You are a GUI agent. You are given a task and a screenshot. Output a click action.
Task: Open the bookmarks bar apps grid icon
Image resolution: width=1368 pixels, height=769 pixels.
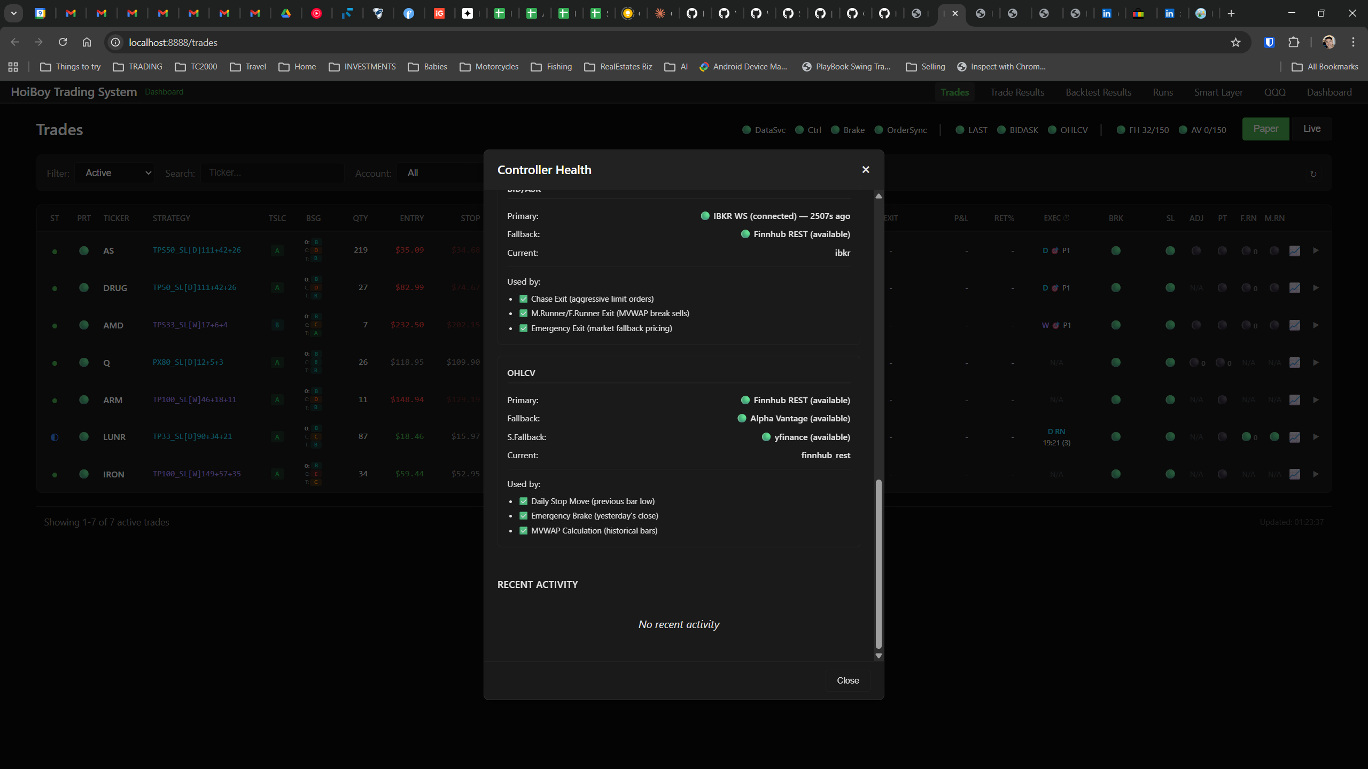tap(13, 67)
